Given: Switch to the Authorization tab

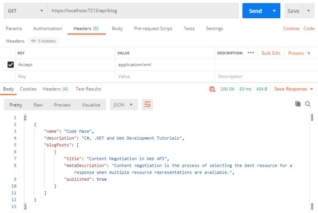Looking at the screenshot, I should coord(48,29).
